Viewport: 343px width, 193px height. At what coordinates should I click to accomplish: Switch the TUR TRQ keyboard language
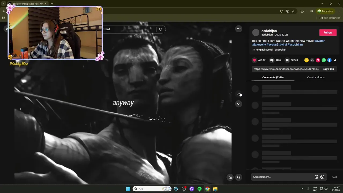[x=315, y=189]
